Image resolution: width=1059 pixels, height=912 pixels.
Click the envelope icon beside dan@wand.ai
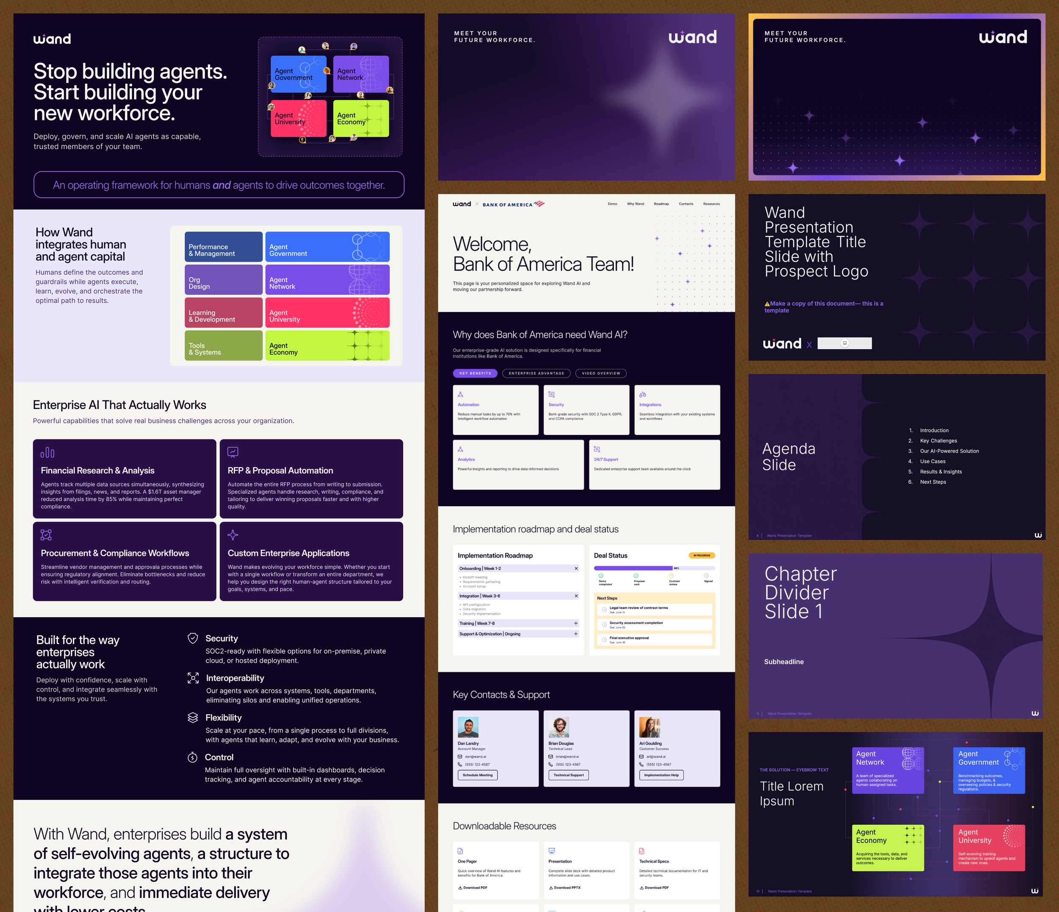coord(460,757)
